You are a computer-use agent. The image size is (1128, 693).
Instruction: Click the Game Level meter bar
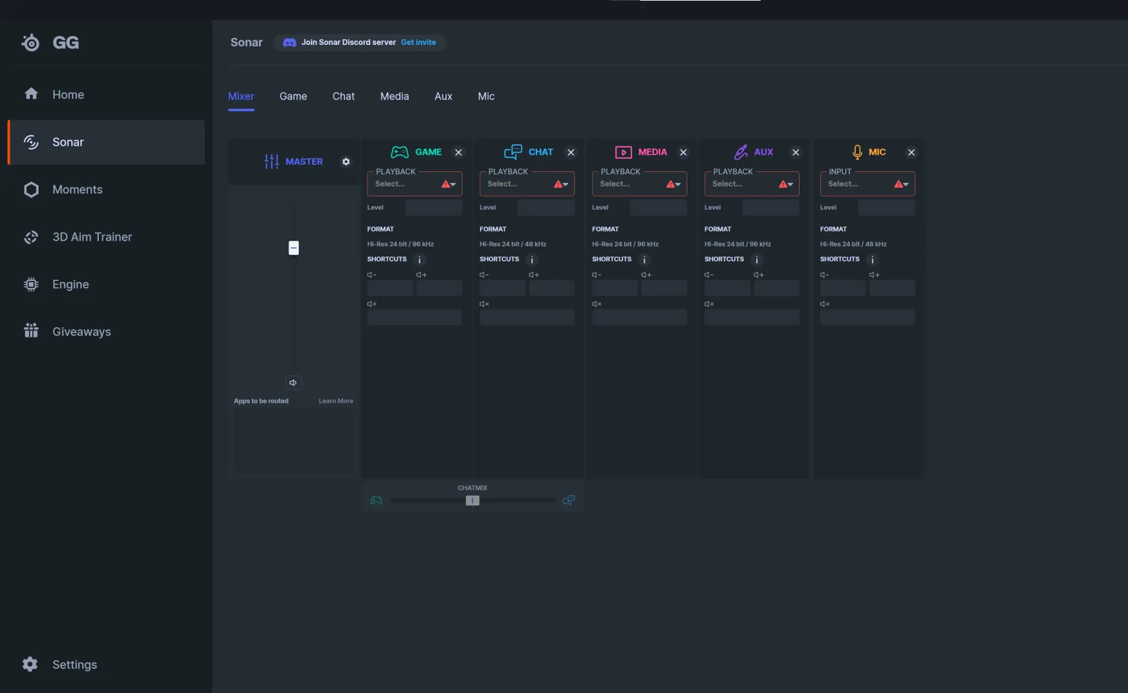pos(434,207)
